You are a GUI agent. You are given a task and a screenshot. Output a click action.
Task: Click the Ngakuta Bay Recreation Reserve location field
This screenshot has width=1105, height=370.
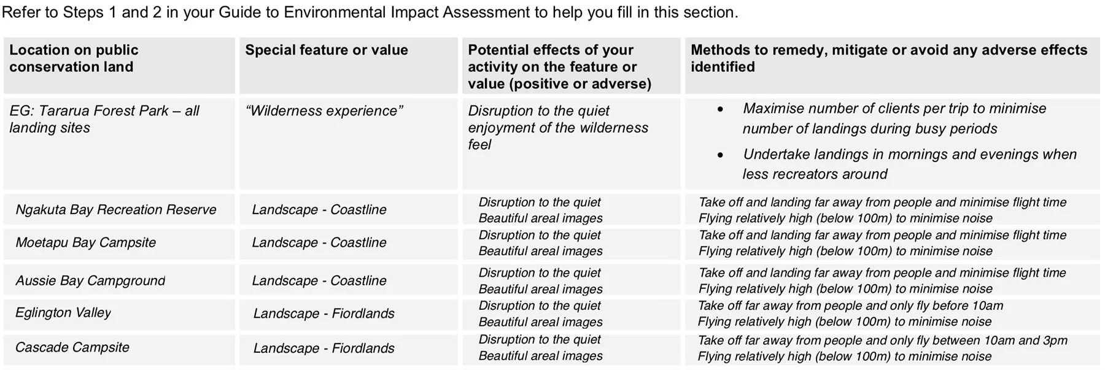coord(116,210)
